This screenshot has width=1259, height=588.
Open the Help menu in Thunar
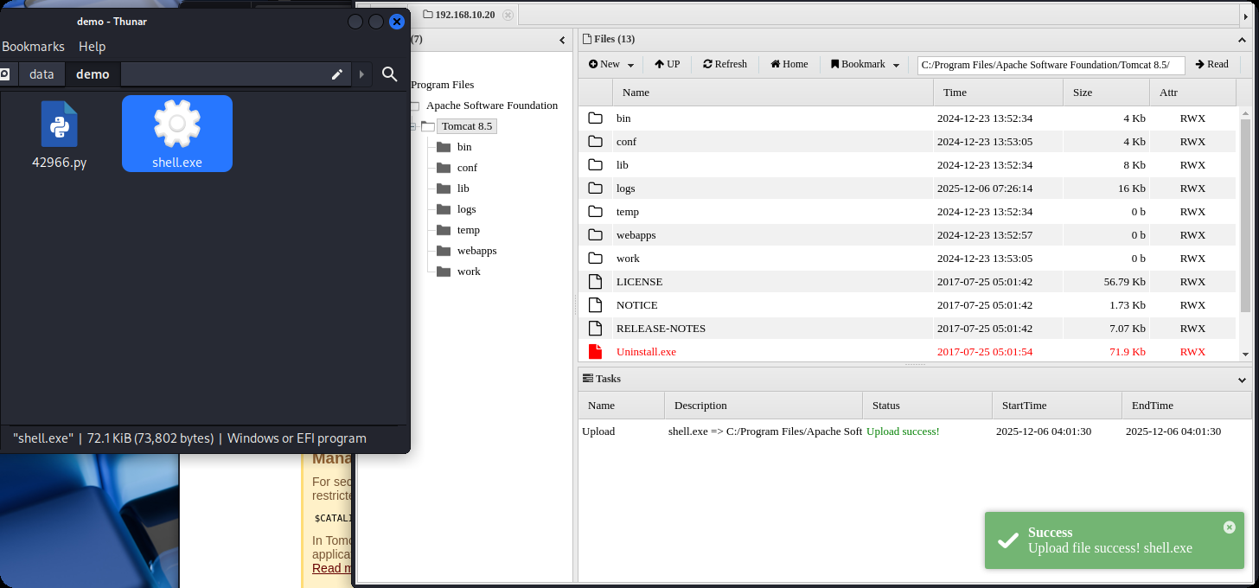click(x=92, y=47)
